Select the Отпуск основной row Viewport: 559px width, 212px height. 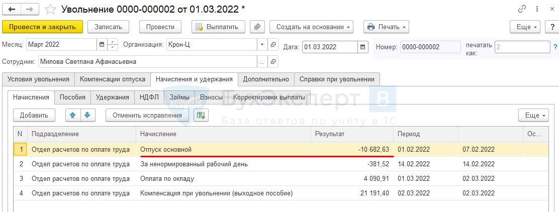(x=166, y=149)
